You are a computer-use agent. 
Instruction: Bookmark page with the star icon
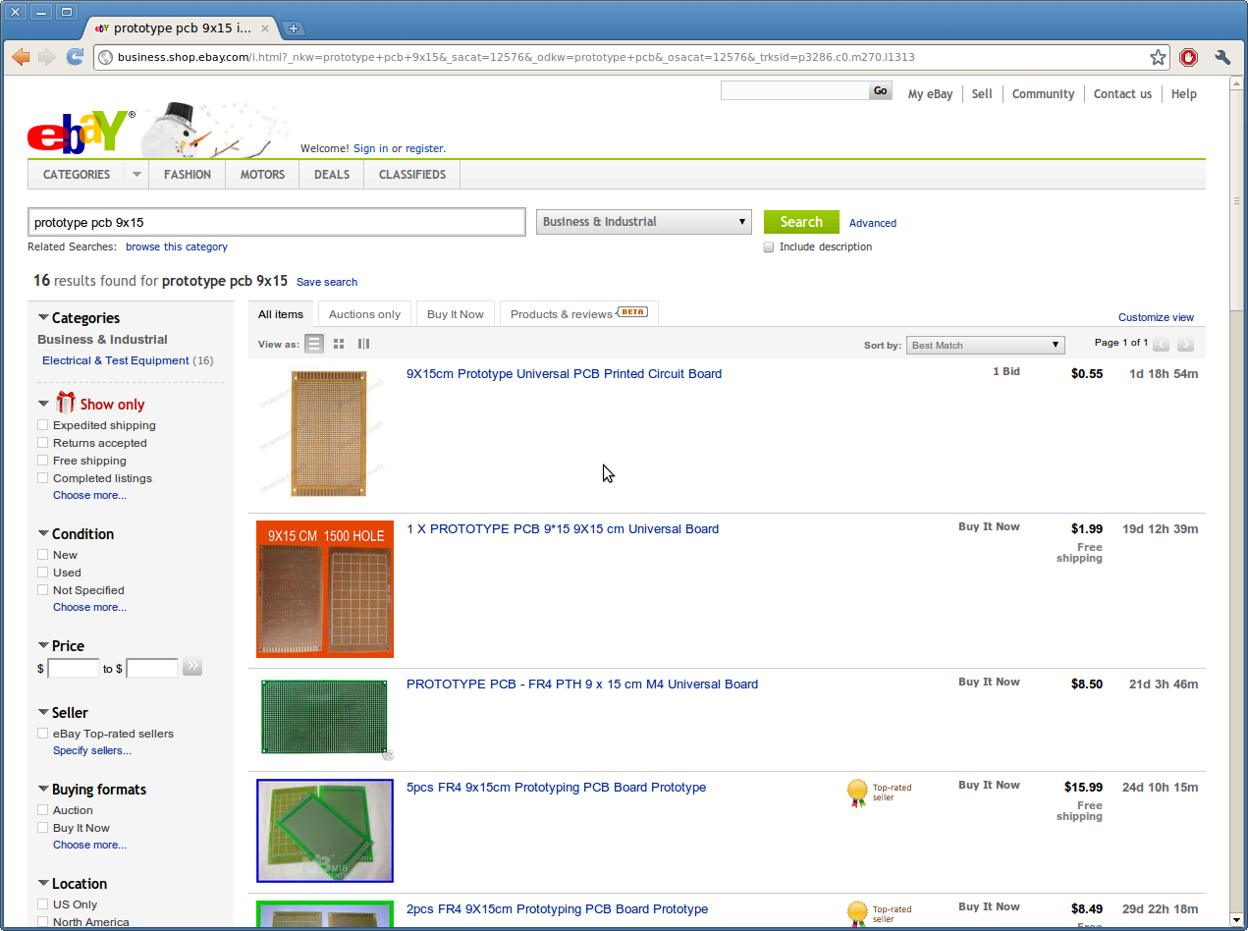coord(1159,57)
